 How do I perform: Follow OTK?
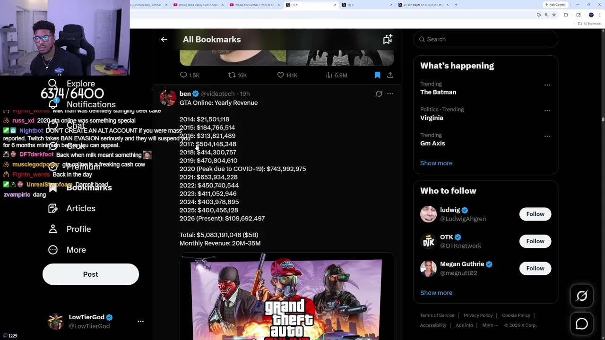click(535, 241)
